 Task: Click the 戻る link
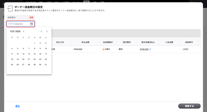pos(18,106)
